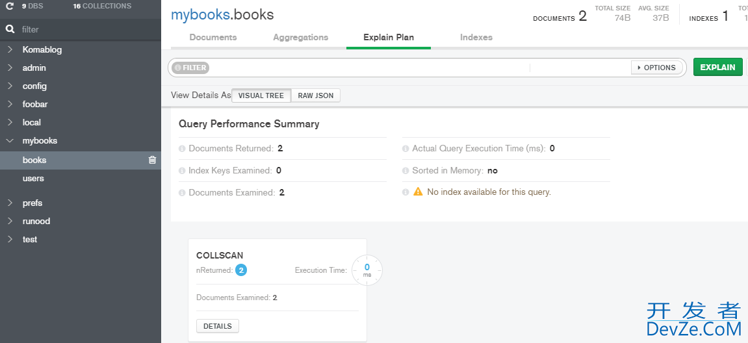Switch view to RAW JSON
This screenshot has height=343, width=748.
(315, 95)
